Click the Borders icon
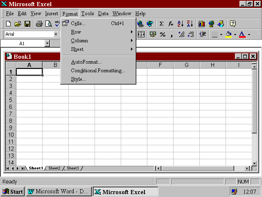 click(x=215, y=34)
